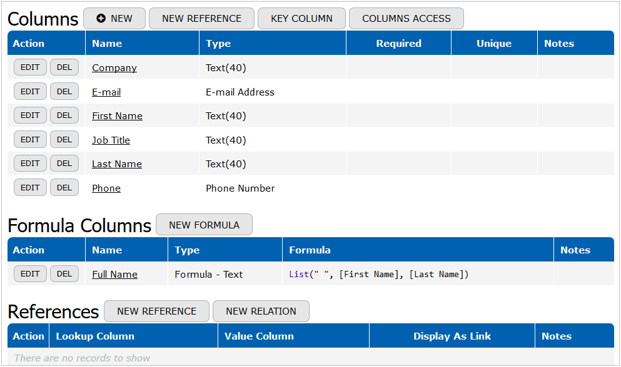Delete the E-mail column
This screenshot has width=621, height=367.
[x=64, y=91]
